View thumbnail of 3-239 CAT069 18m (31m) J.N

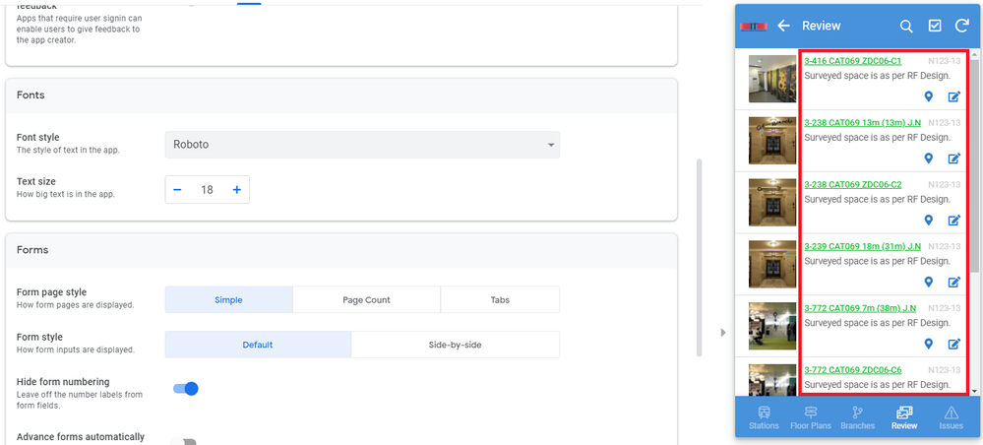click(x=772, y=264)
